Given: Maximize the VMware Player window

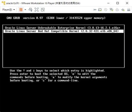Looking at the screenshot, I should (x=118, y=3).
